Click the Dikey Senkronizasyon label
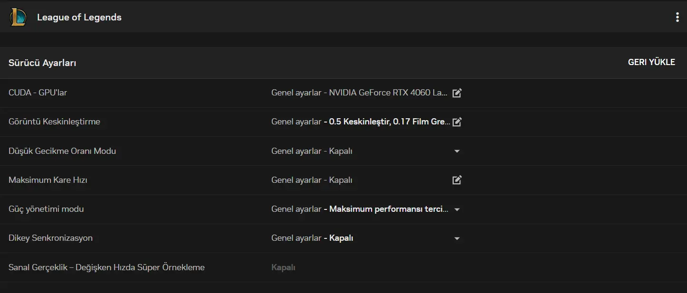The height and width of the screenshot is (293, 687). pyautogui.click(x=50, y=238)
